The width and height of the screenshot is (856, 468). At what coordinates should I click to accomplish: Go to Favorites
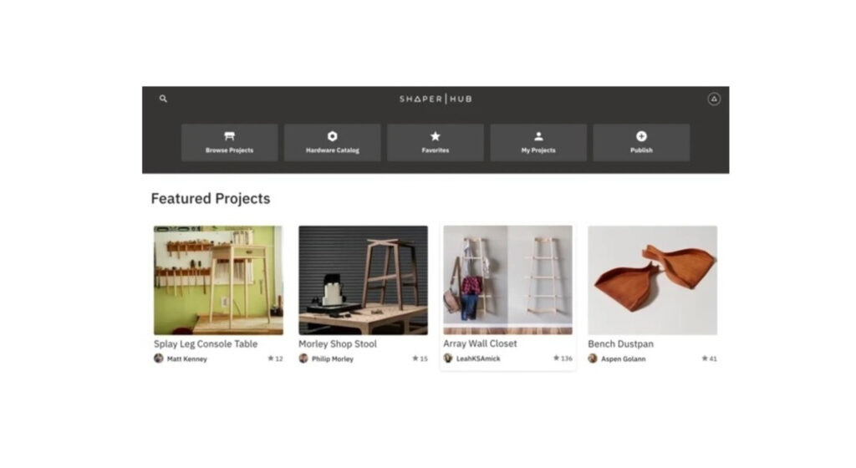435,142
